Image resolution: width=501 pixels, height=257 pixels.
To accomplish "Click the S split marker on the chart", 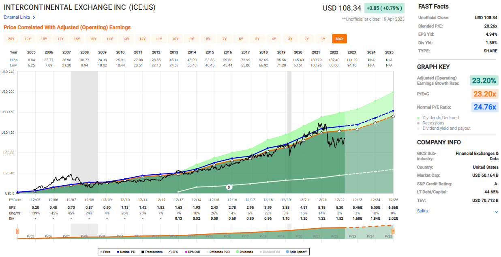I will pos(229,187).
